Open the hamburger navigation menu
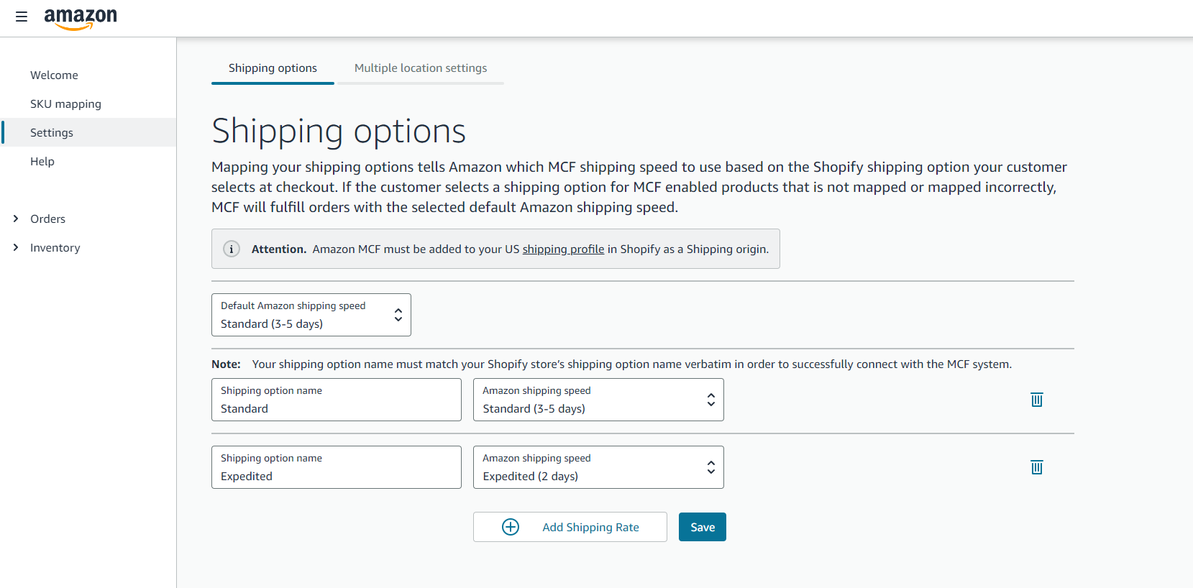This screenshot has width=1193, height=588. (22, 17)
